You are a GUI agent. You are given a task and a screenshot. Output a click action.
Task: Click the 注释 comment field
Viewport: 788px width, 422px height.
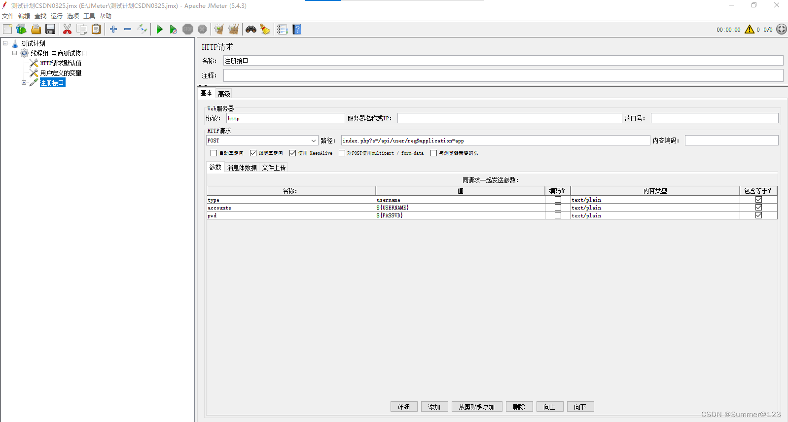point(503,75)
